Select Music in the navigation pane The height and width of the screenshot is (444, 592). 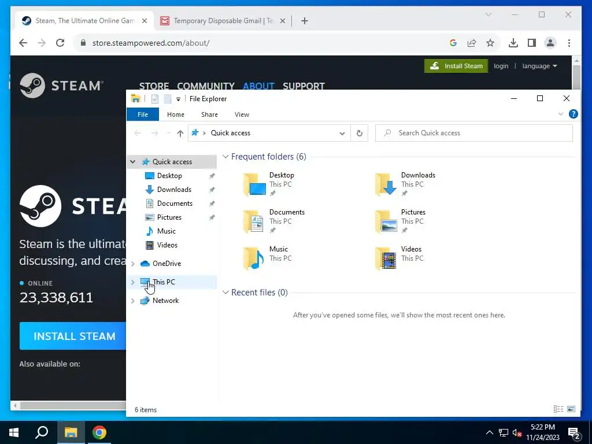click(x=166, y=231)
